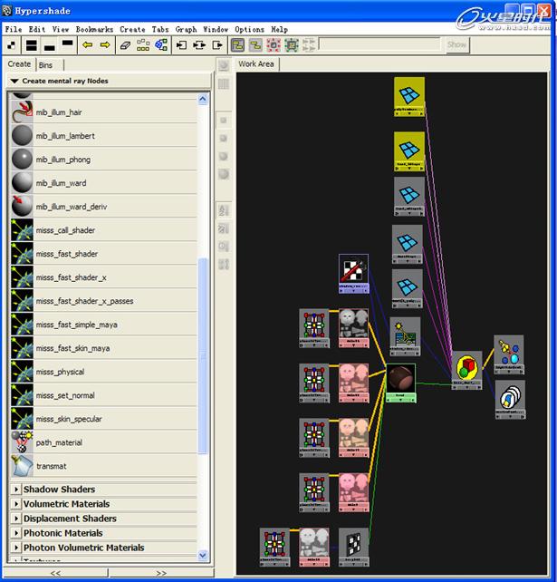Click in the toolbar filter text field

tap(379, 44)
